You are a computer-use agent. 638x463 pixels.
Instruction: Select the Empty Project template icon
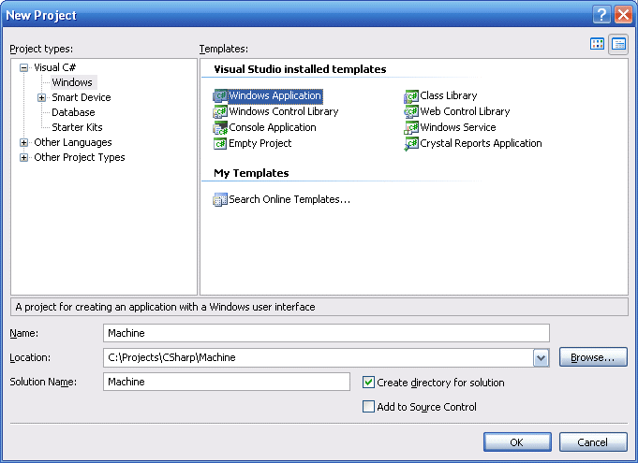(x=221, y=144)
